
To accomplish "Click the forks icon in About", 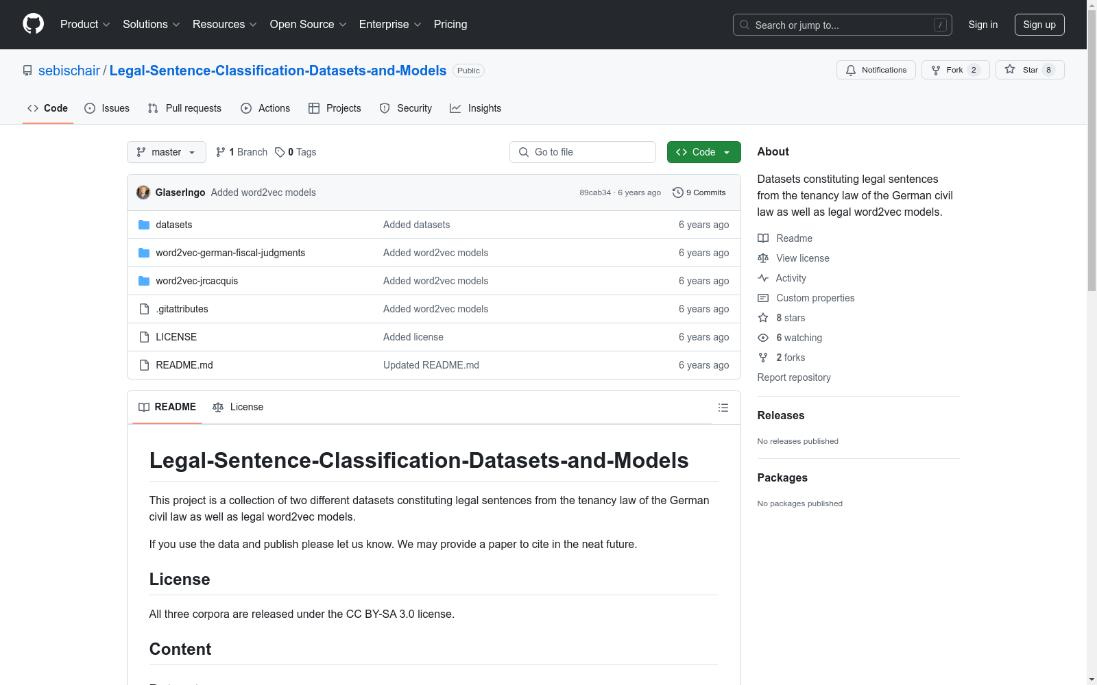I will coord(763,358).
